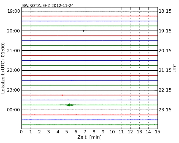Click the 21:00 local time label

point(13,51)
